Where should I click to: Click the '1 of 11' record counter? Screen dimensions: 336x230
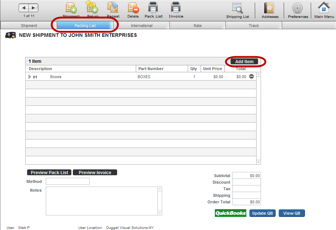(29, 16)
